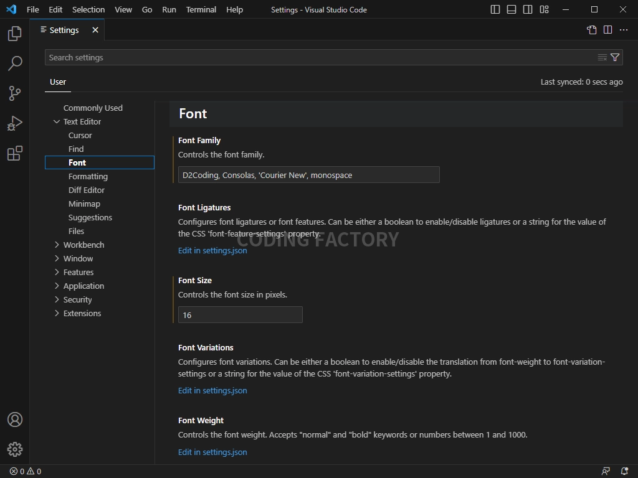Open Run and Debug view
This screenshot has height=478, width=638.
(15, 124)
